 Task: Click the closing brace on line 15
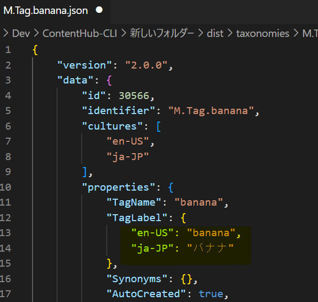110,263
